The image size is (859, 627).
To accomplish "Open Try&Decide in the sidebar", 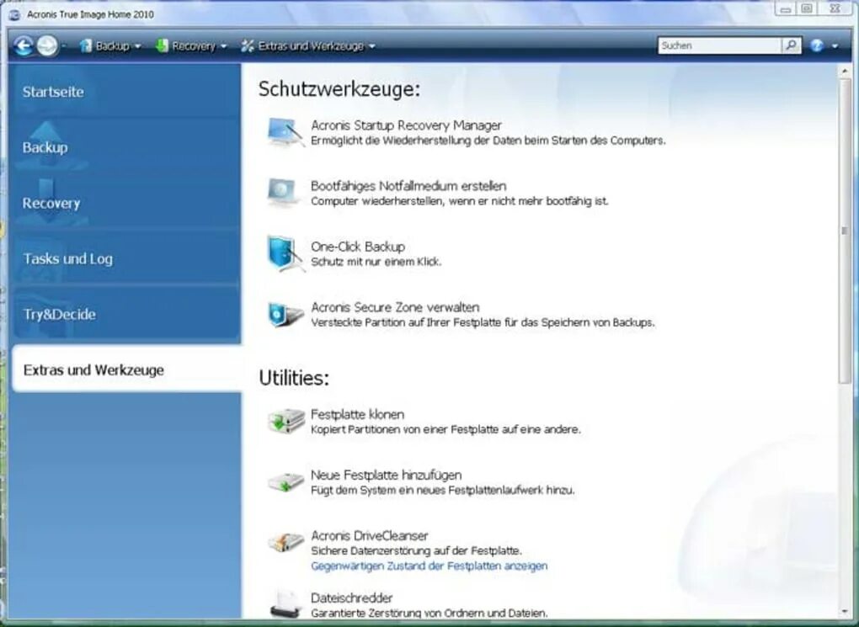I will click(126, 314).
